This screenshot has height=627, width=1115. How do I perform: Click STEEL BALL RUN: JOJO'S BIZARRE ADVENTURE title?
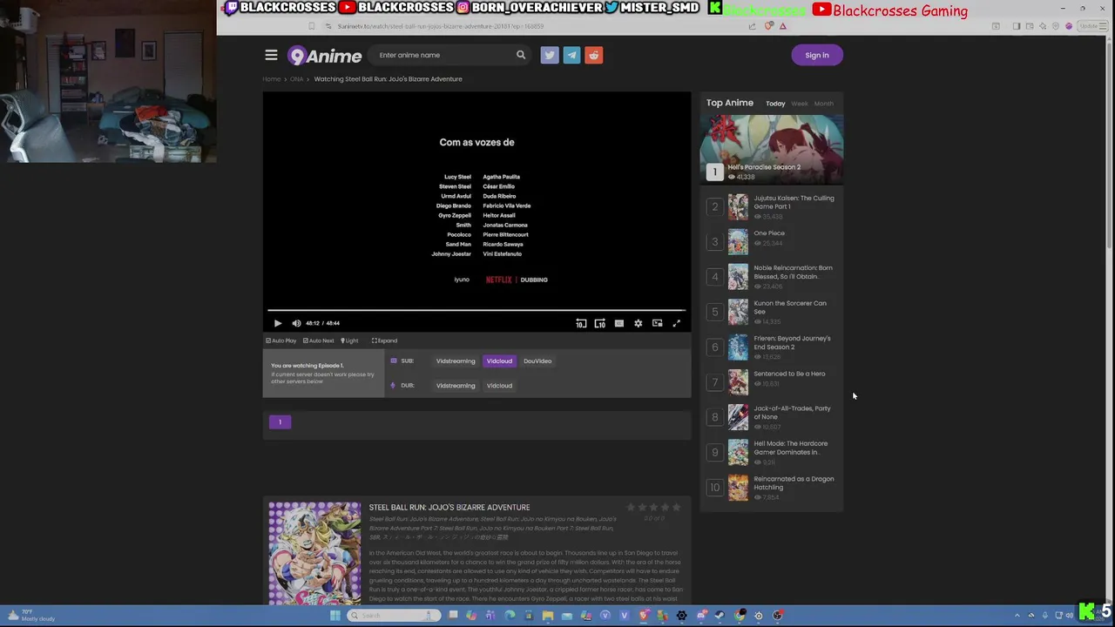point(449,508)
